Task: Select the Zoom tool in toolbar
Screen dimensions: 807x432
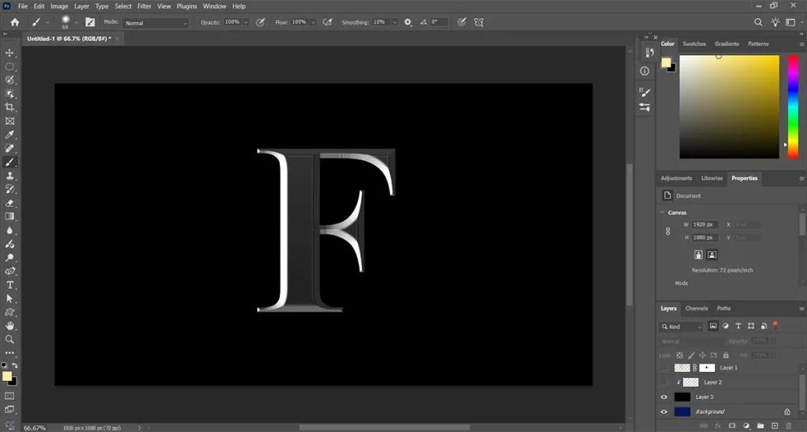Action: (10, 339)
